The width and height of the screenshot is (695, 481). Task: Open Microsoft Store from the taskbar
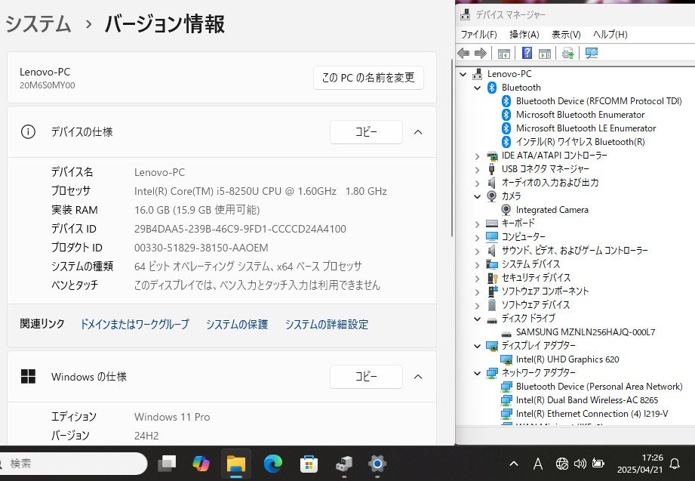[x=309, y=464]
